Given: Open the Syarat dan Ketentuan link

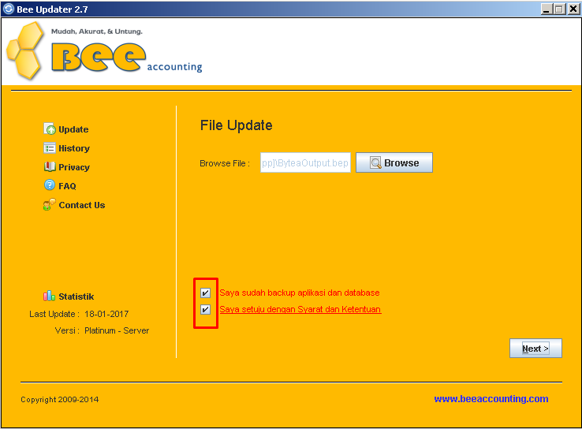Looking at the screenshot, I should pyautogui.click(x=300, y=309).
